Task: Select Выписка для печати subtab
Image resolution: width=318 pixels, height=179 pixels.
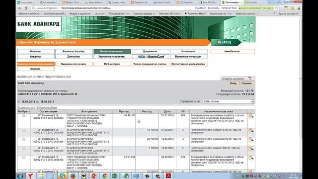Action: (x=74, y=64)
